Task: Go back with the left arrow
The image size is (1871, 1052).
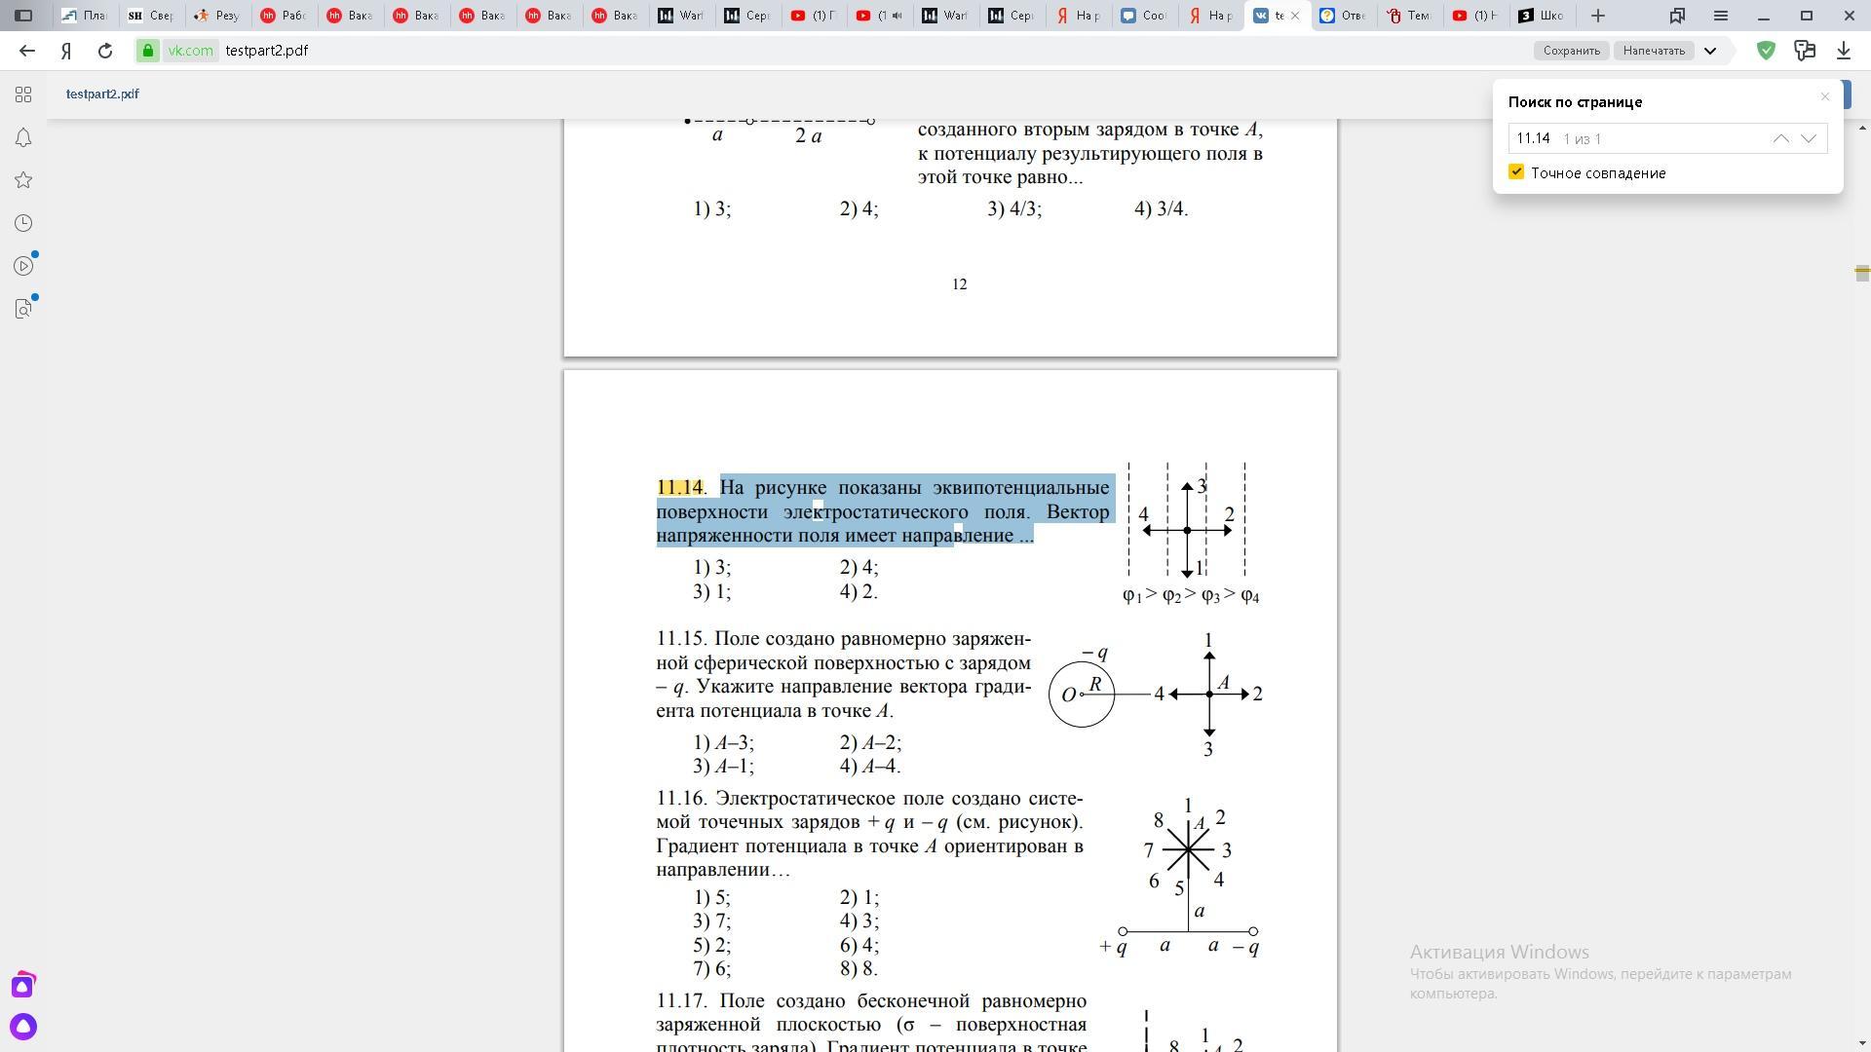Action: (27, 51)
